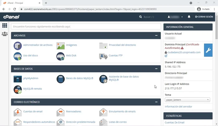This screenshot has width=218, height=126.
Task: Open the Listas de correo icon
Action: pos(103,122)
